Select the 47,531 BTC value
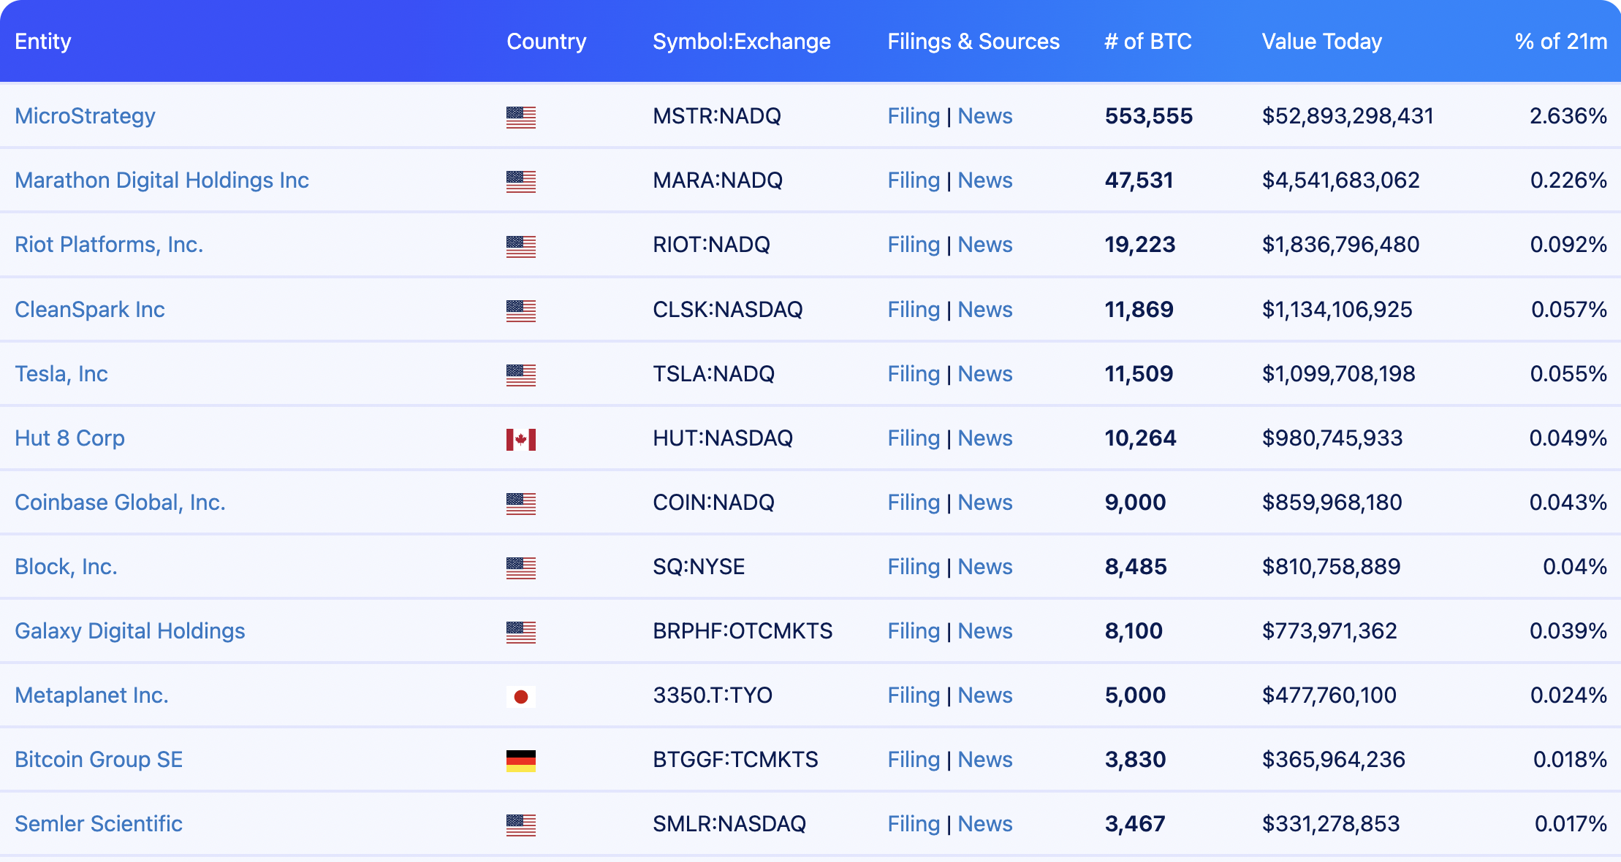The image size is (1621, 862). (1139, 180)
